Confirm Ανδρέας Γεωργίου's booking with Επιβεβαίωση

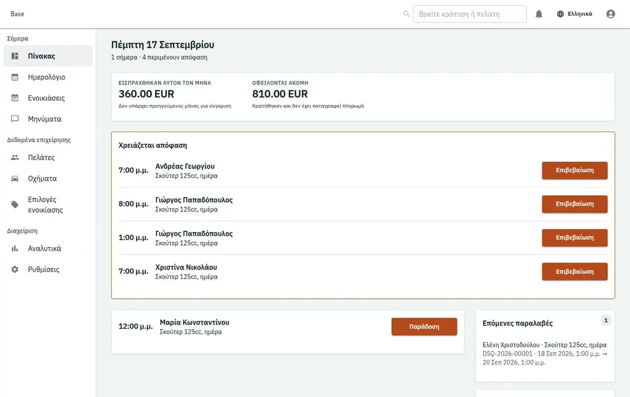pos(575,170)
